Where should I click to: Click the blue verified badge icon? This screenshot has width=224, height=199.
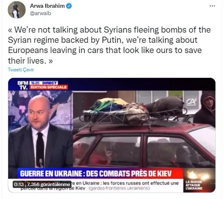[69, 6]
